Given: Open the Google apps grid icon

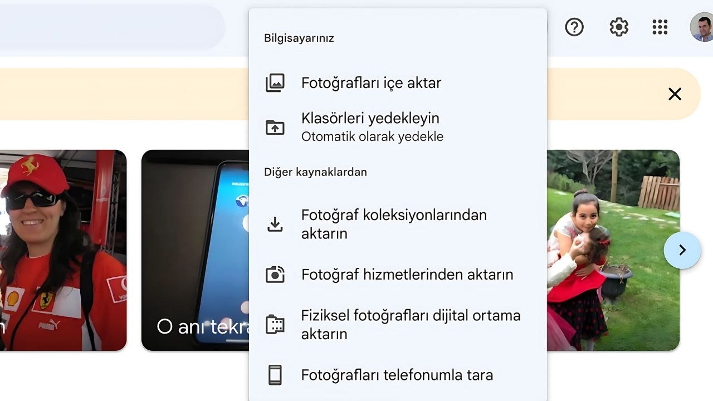Looking at the screenshot, I should 660,27.
